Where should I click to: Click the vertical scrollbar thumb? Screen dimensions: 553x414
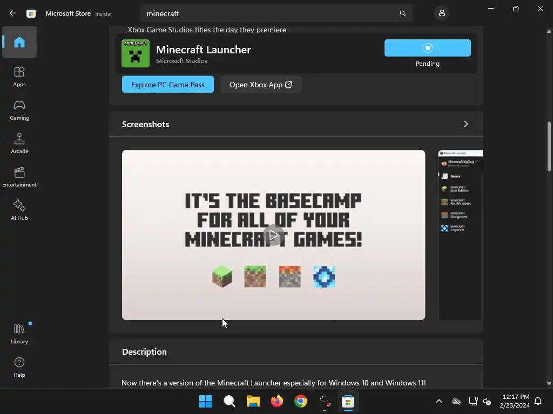pos(549,147)
